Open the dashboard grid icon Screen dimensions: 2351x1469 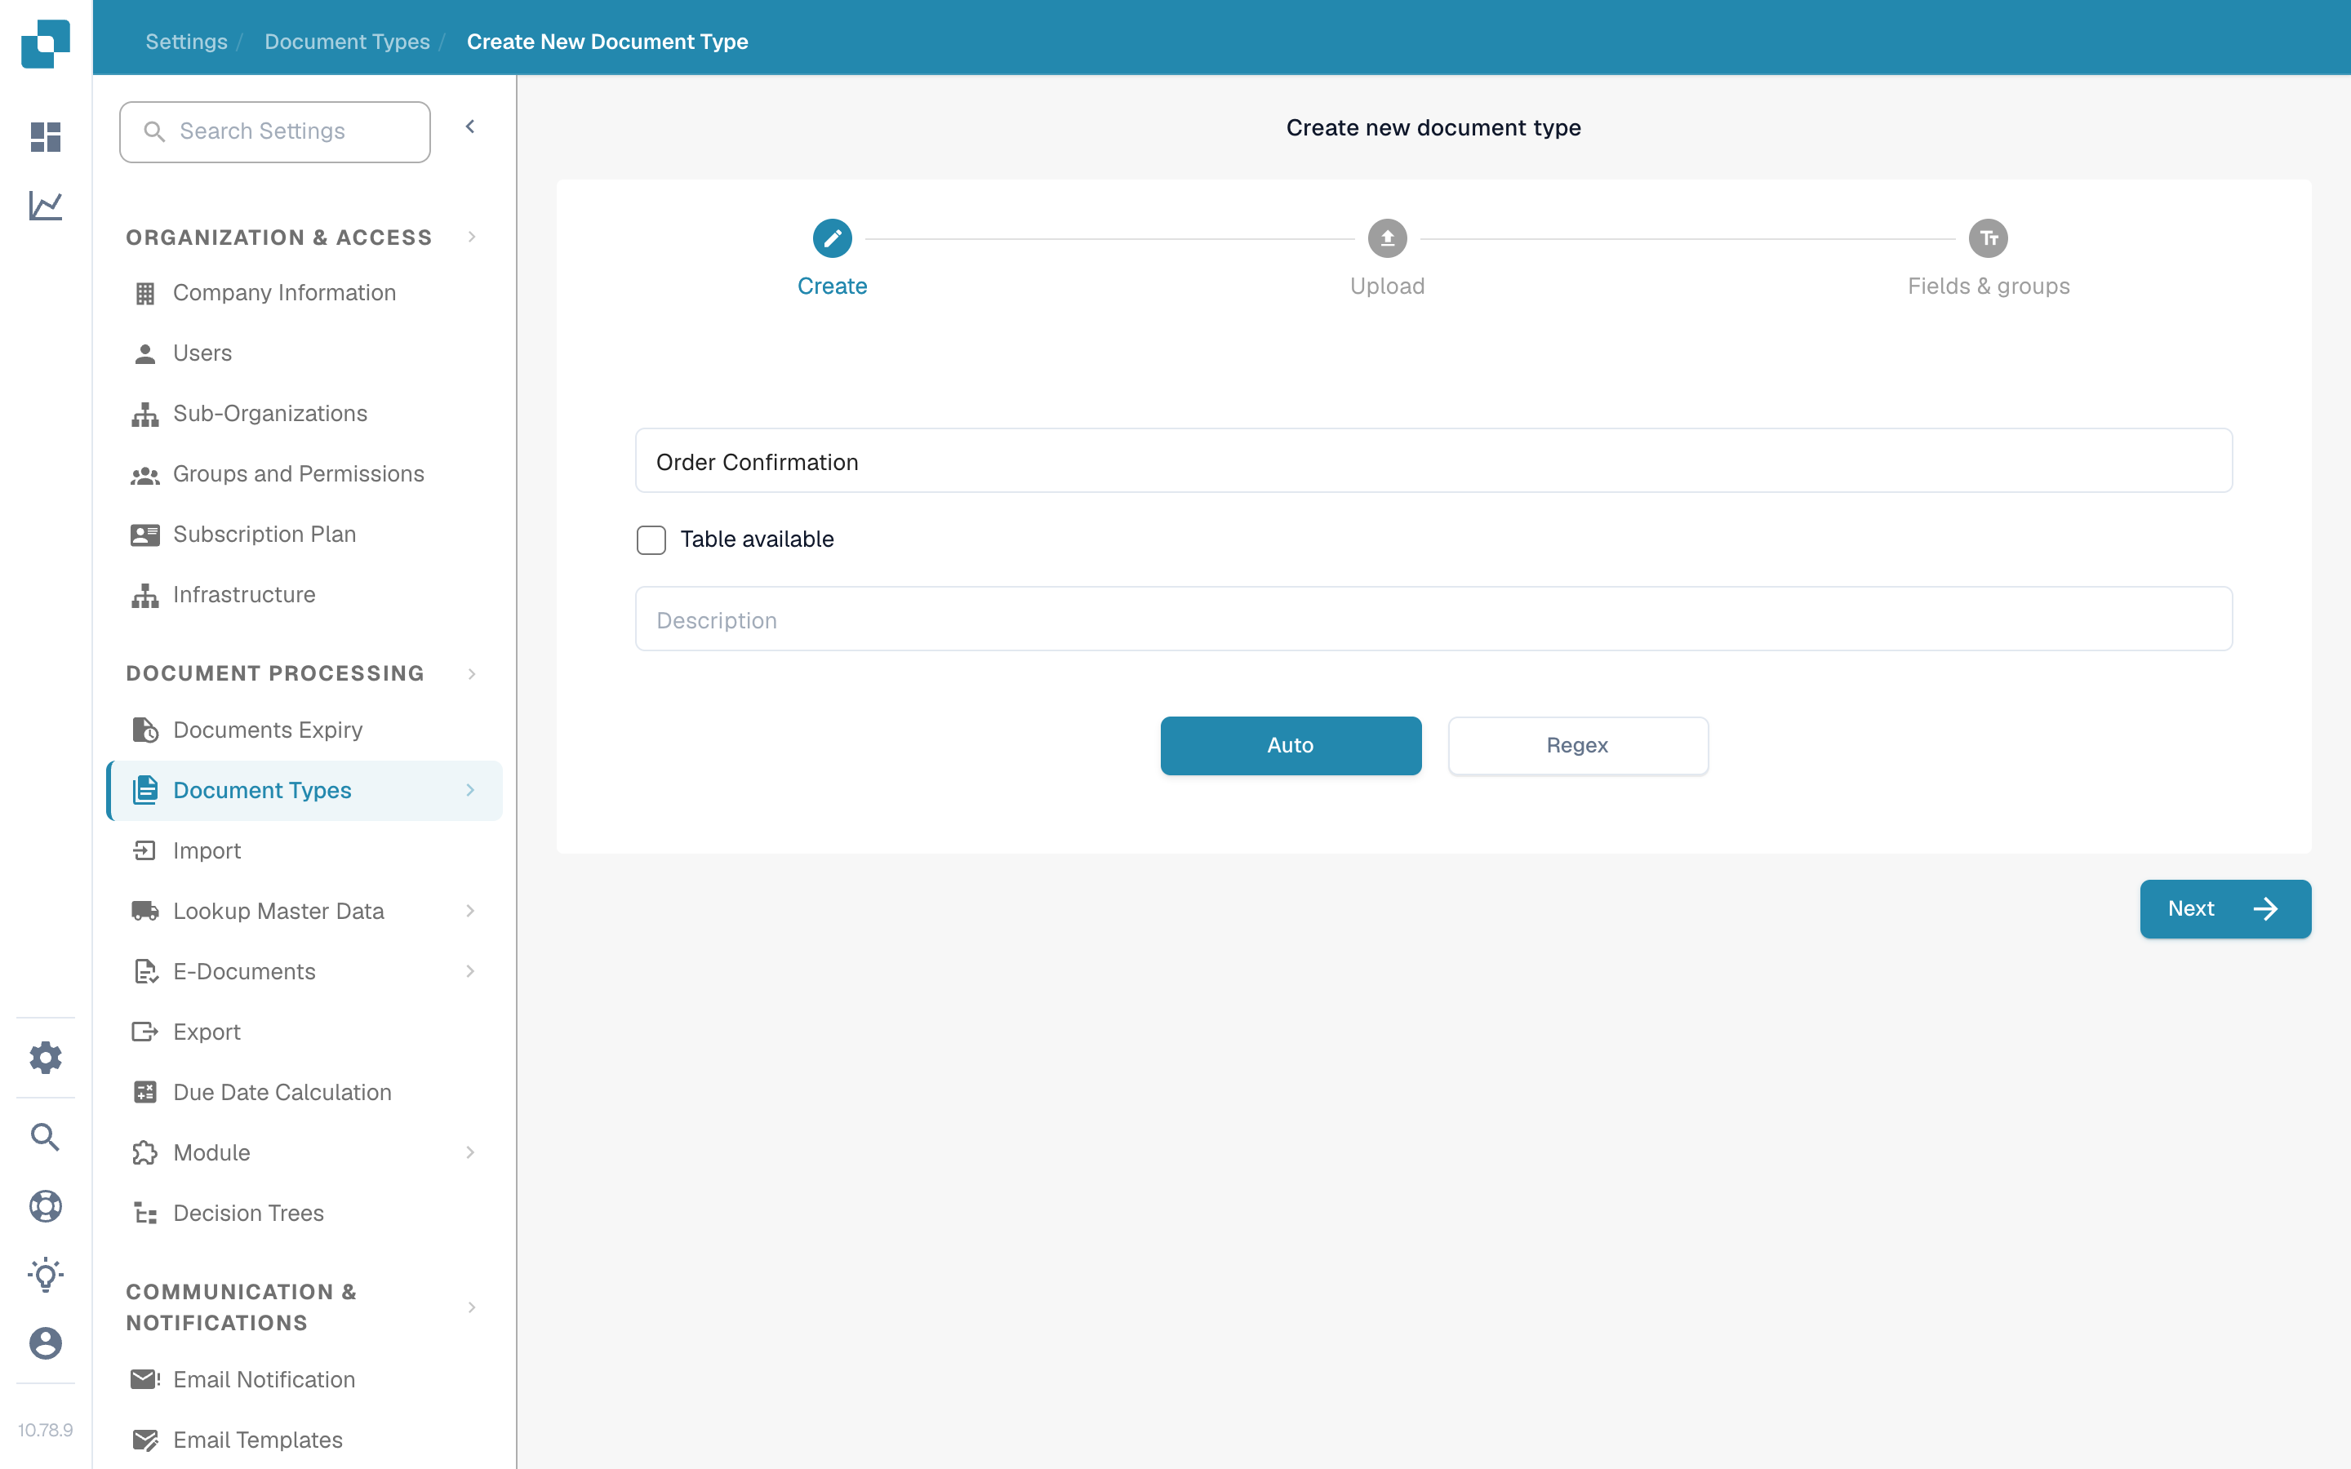pyautogui.click(x=46, y=137)
